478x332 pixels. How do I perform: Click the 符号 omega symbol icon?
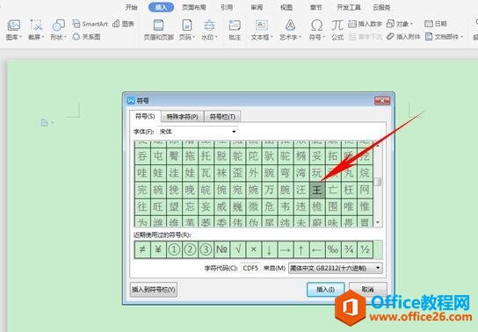[x=316, y=25]
